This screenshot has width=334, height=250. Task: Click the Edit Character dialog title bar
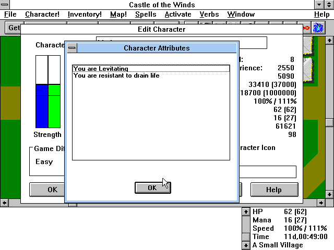162,29
